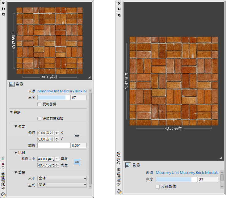Open properties menu of left palette
The width and height of the screenshot is (226, 198).
(3, 14)
